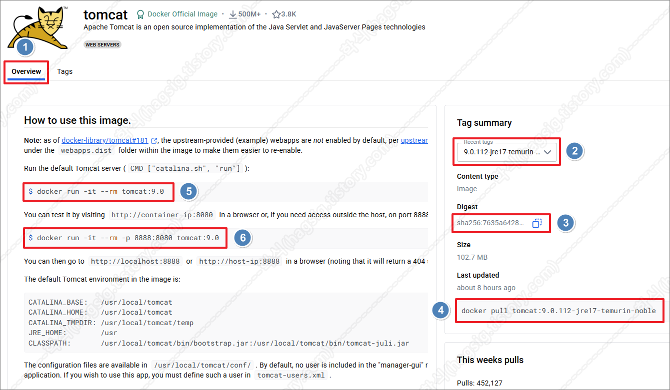This screenshot has height=390, width=670.
Task: Click the 'tomcat-users.xml' inline code
Action: (x=290, y=375)
